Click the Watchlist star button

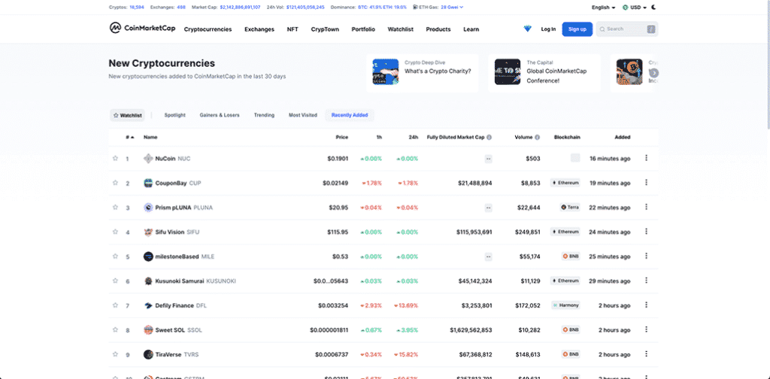[127, 115]
